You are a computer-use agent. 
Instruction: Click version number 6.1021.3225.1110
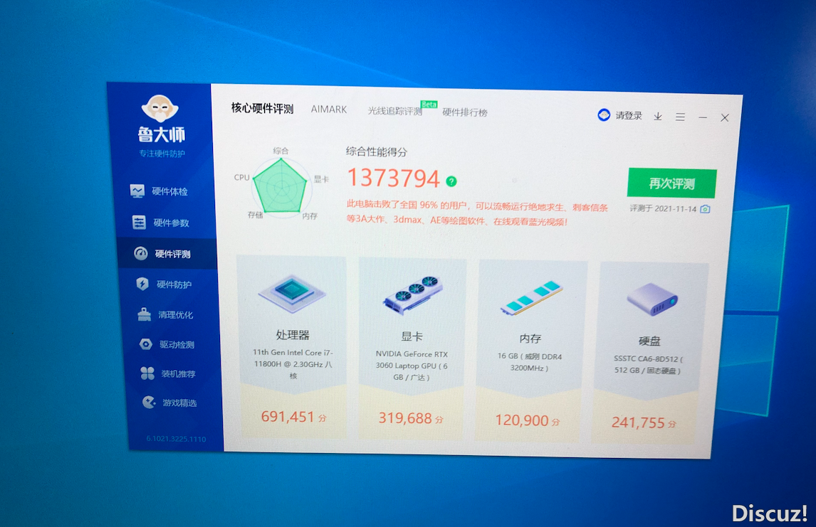coord(176,439)
